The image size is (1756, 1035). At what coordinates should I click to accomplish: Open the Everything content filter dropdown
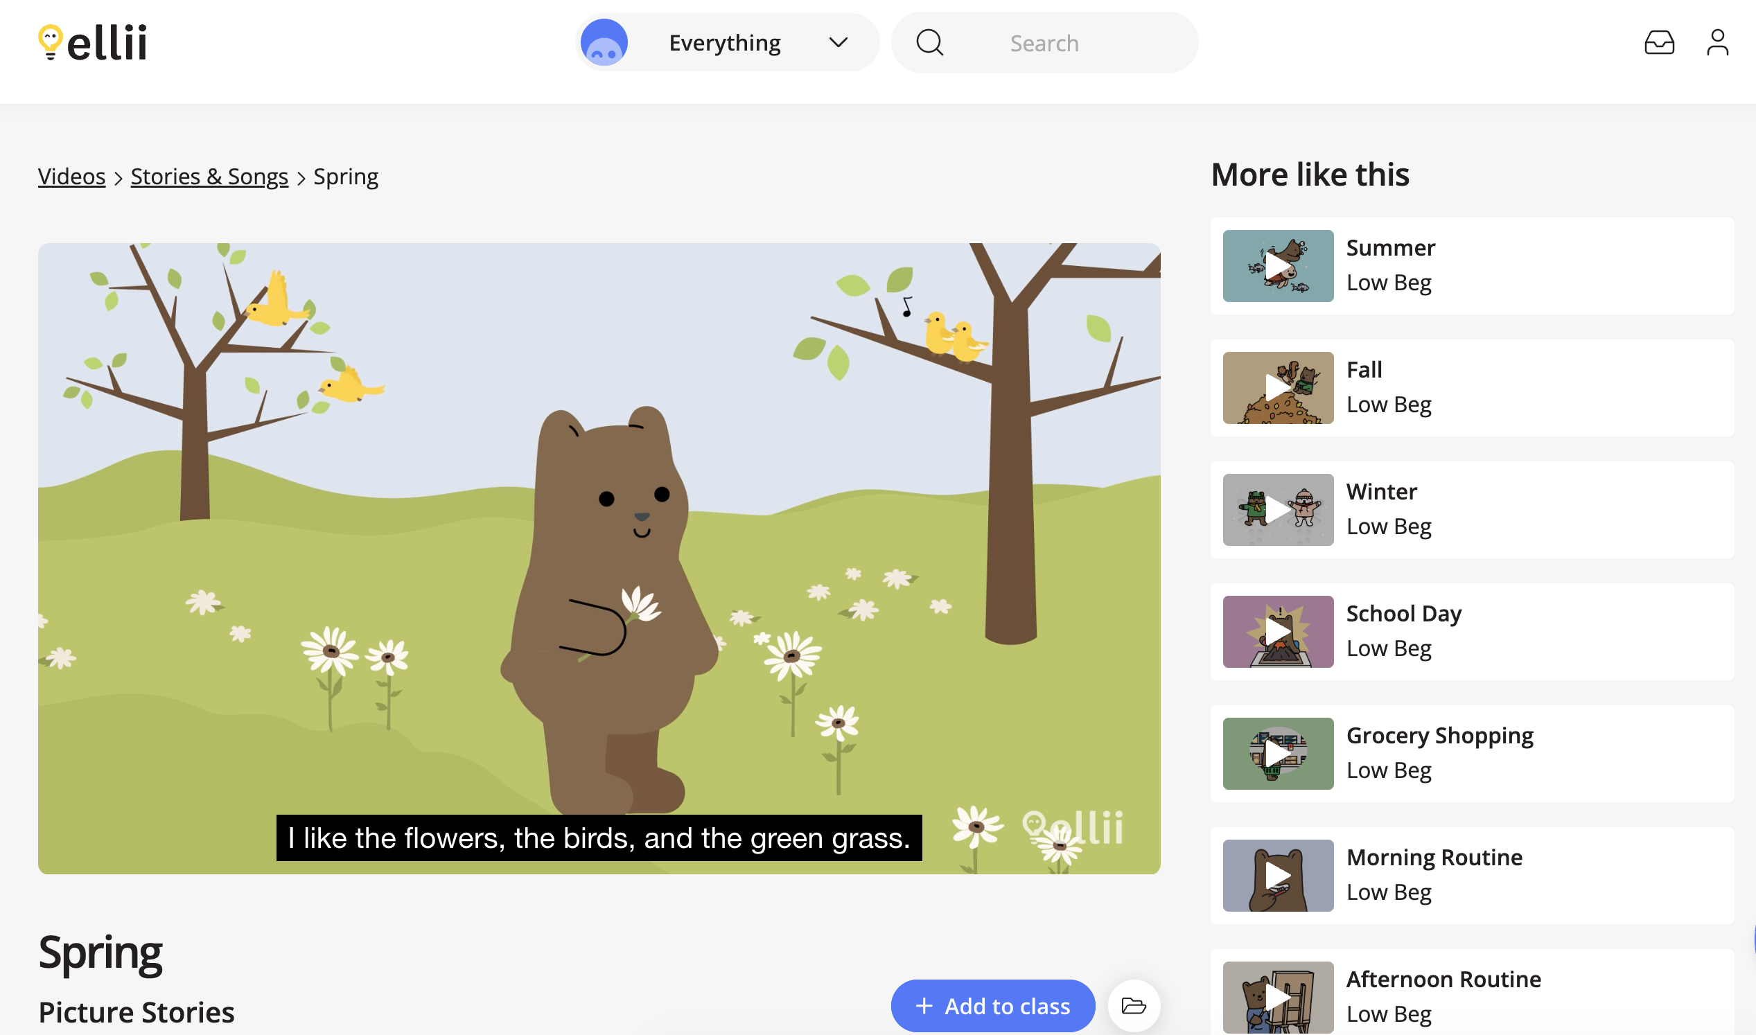pyautogui.click(x=838, y=42)
